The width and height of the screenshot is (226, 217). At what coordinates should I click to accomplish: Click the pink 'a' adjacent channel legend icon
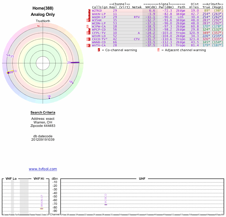coord(158,50)
